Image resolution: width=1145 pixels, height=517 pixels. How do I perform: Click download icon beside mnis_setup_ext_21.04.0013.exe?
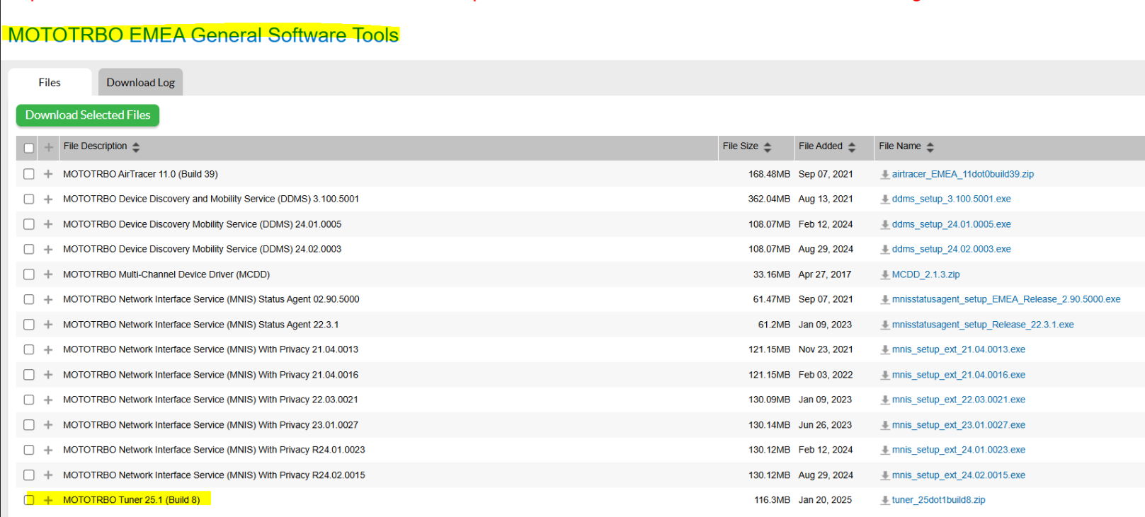coord(885,350)
